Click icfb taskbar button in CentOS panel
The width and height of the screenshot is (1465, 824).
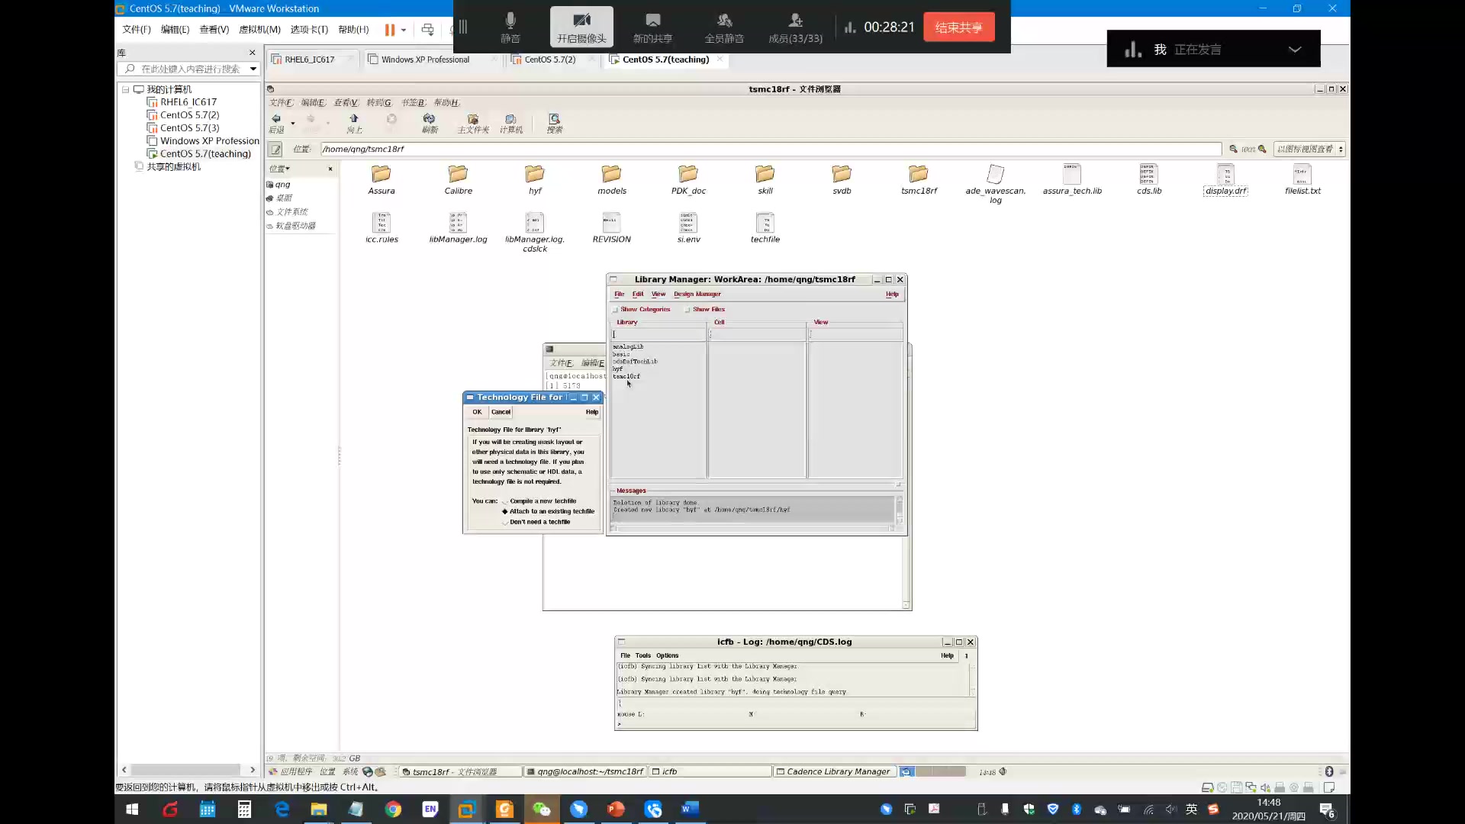pos(710,772)
